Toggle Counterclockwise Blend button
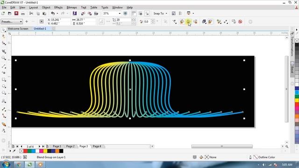This screenshot has width=299, height=168. [195, 21]
